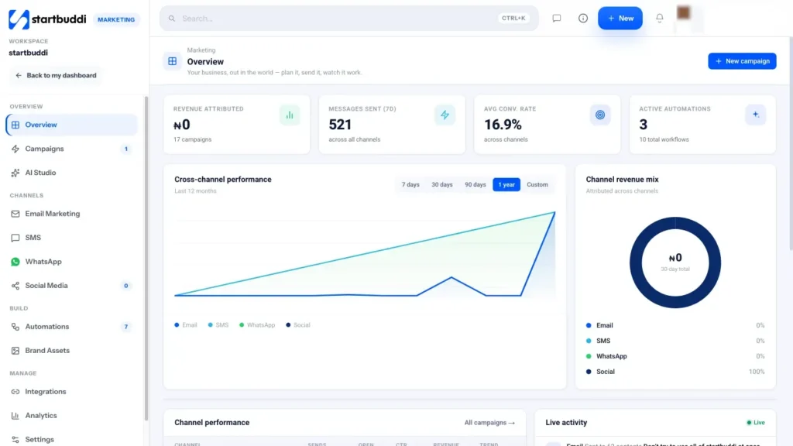The image size is (793, 446).
Task: Click the Revenue Attributed bar chart icon
Action: [290, 115]
